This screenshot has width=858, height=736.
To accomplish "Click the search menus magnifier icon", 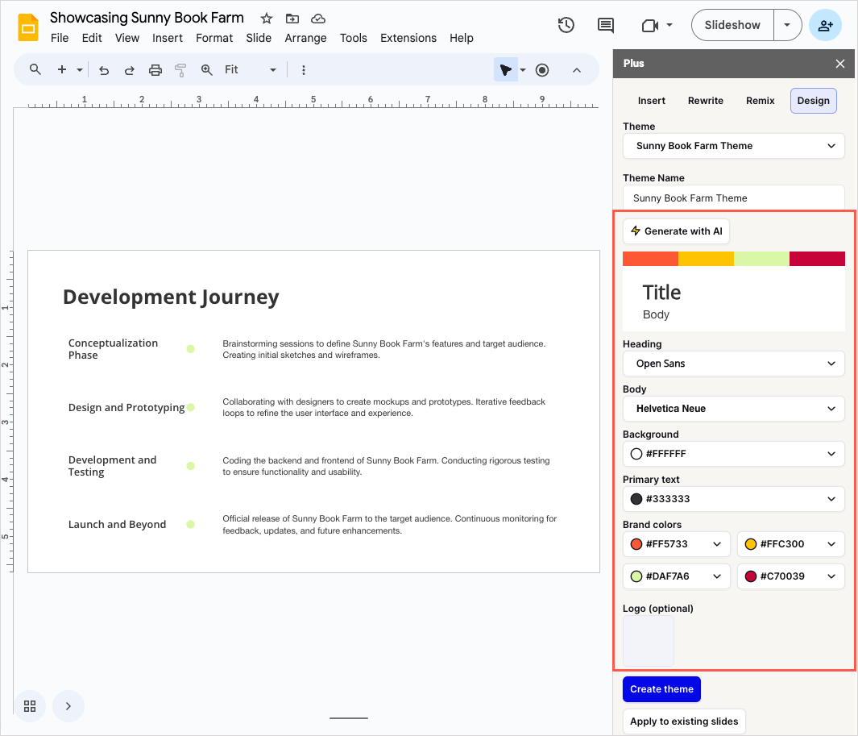I will pos(35,69).
